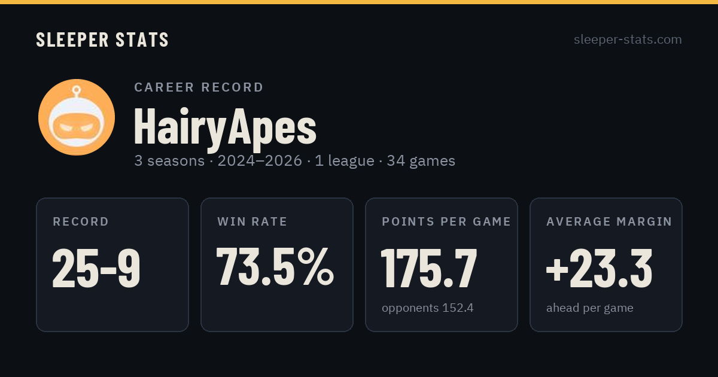Click the ahead per game subtext
This screenshot has width=718, height=377.
click(590, 308)
